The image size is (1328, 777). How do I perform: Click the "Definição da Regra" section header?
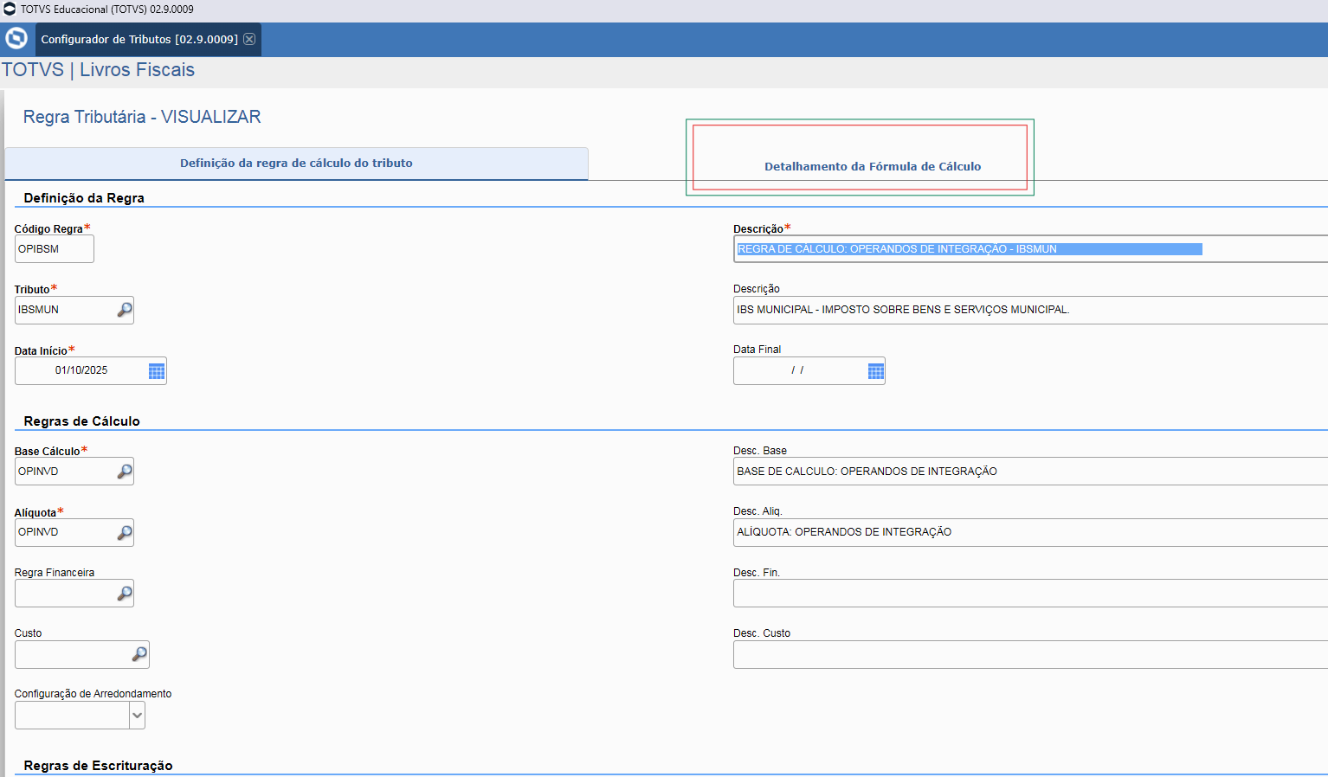point(84,198)
